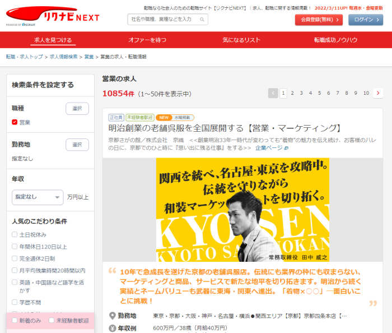Click the ログイン button
The image size is (392, 333).
(x=366, y=20)
